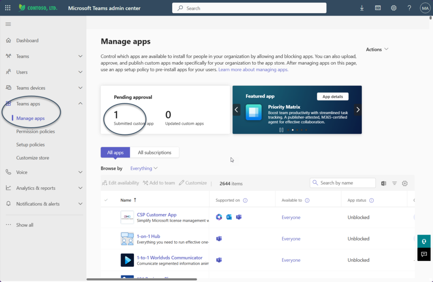Expand the Teams devices chevron

80,88
